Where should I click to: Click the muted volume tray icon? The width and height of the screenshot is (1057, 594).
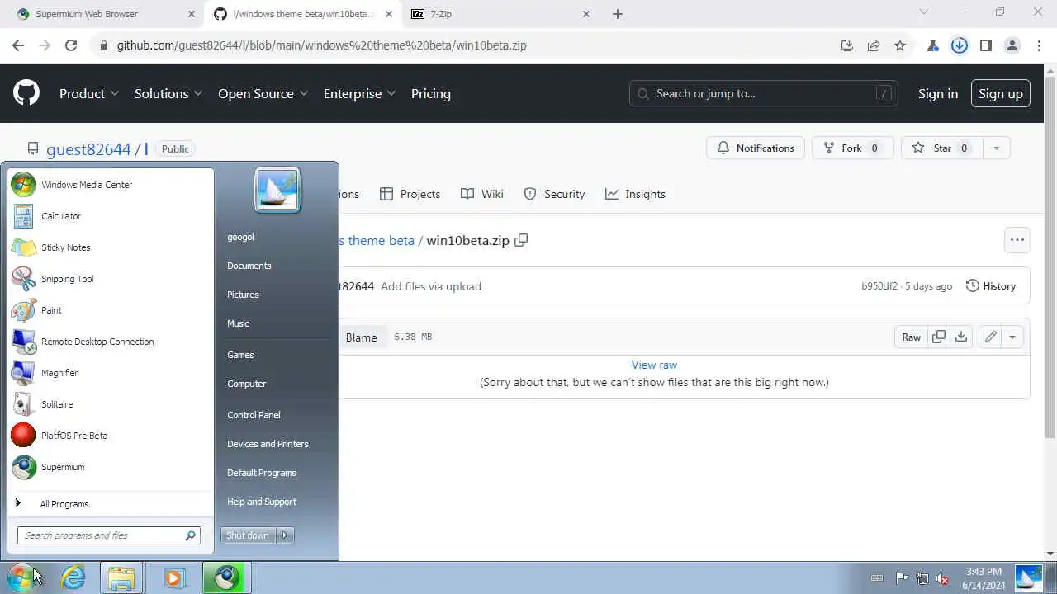point(942,578)
